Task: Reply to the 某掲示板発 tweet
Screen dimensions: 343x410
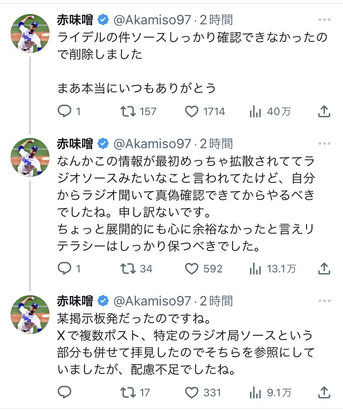Action: (x=64, y=392)
